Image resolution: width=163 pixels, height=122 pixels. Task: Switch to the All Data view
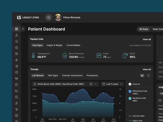144,29
